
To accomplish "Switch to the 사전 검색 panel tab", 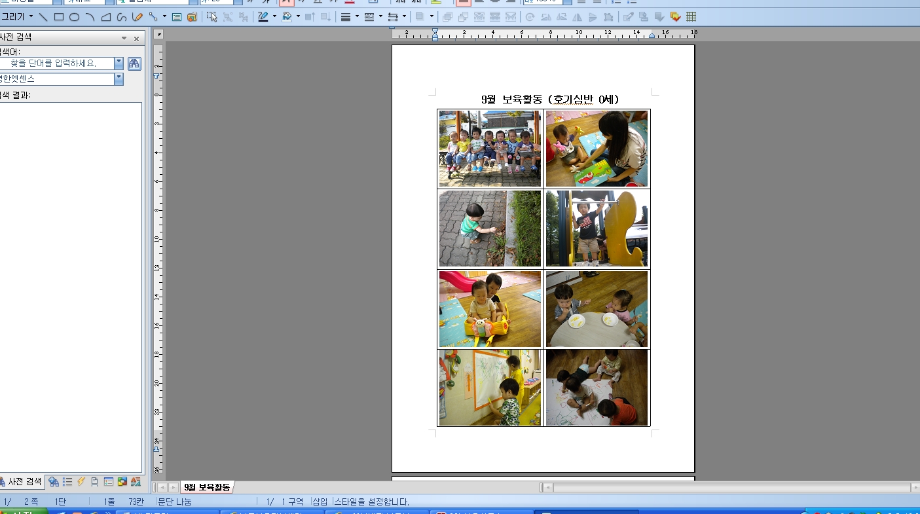I will (x=22, y=481).
